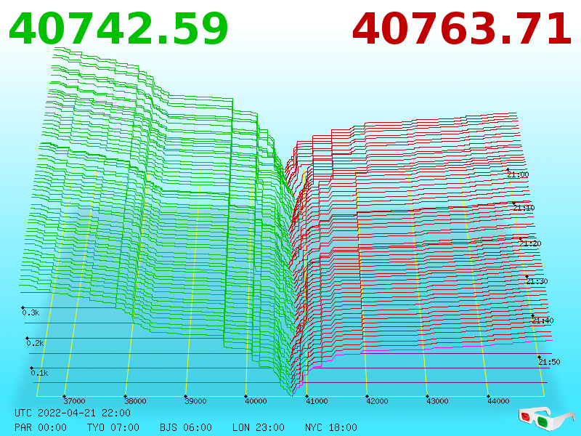
Task: Click the 37000 price axis label
Action: tap(75, 401)
